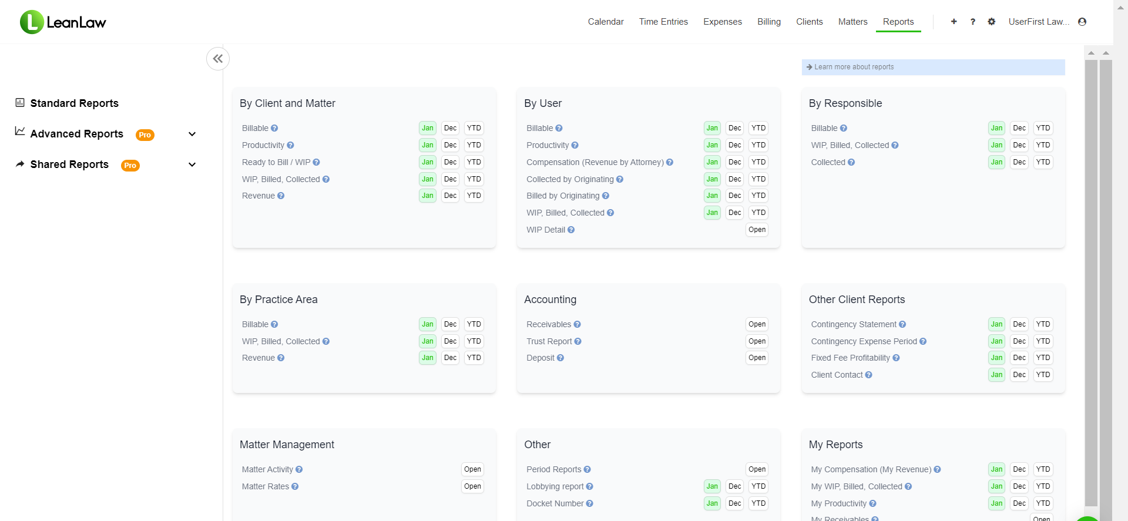
Task: Click help icon beside Docket Number
Action: point(590,503)
